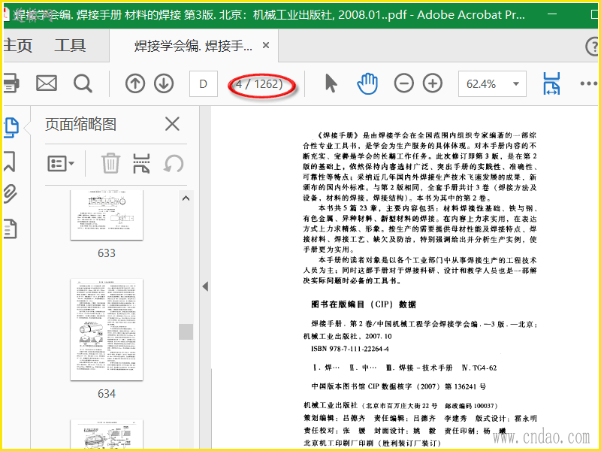
Task: Open the 工具 (Tools) tab
Action: pos(70,46)
